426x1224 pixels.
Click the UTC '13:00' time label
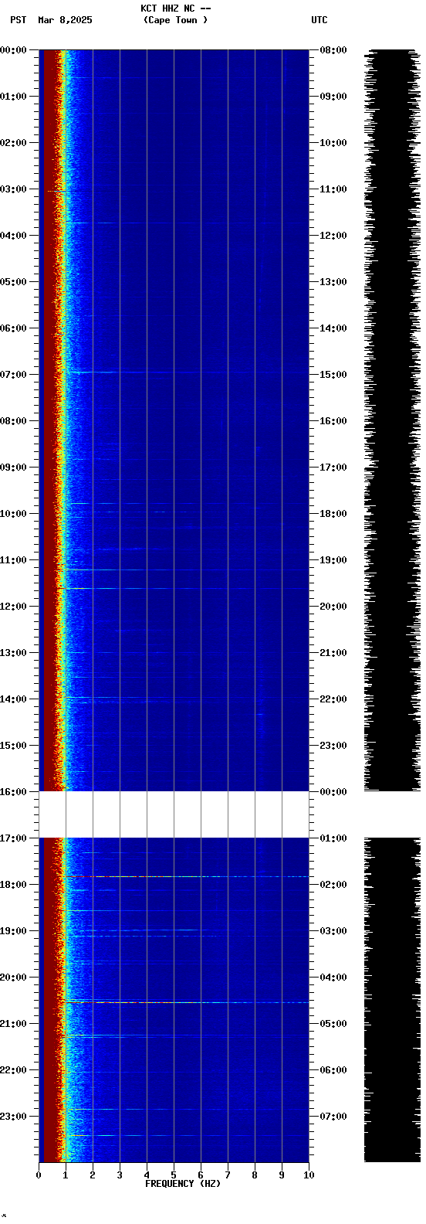pyautogui.click(x=333, y=282)
